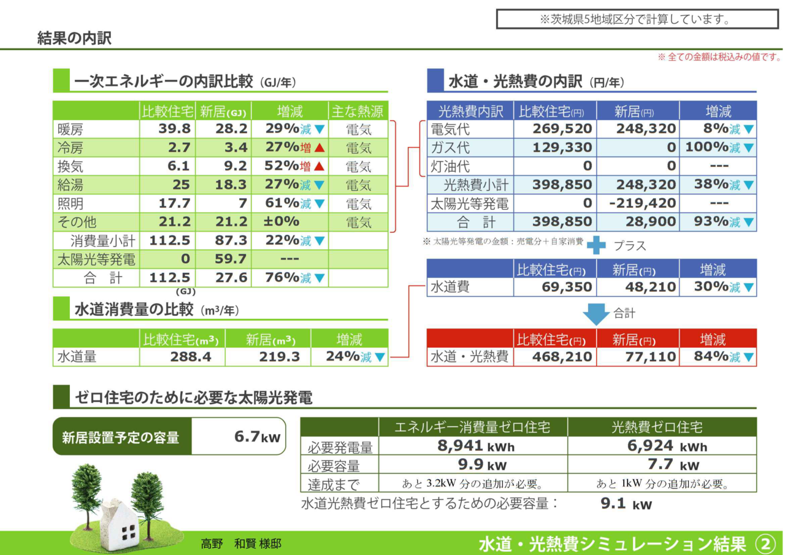The image size is (785, 555).
Task: Click the water fee value 69,350
Action: click(567, 287)
